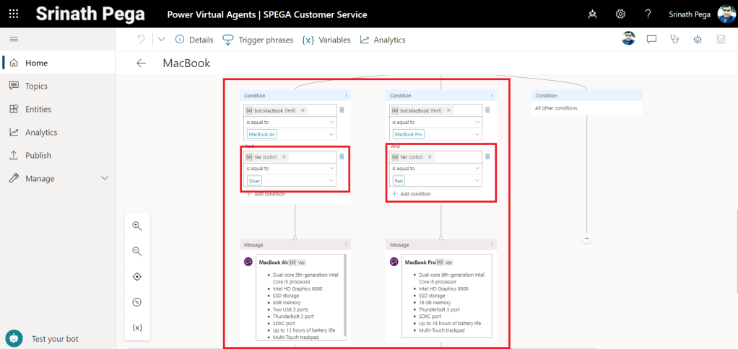This screenshot has width=738, height=349.
Task: Collapse the left navigation hamburger menu
Action: click(x=14, y=39)
